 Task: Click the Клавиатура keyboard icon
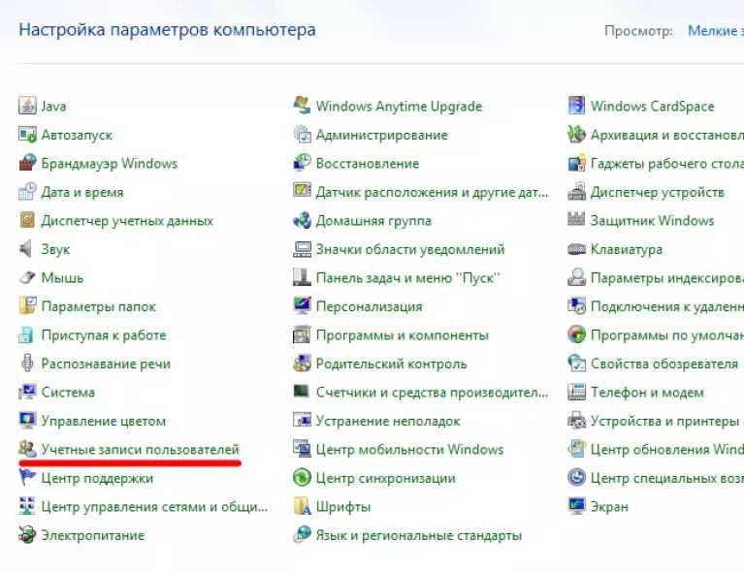576,249
